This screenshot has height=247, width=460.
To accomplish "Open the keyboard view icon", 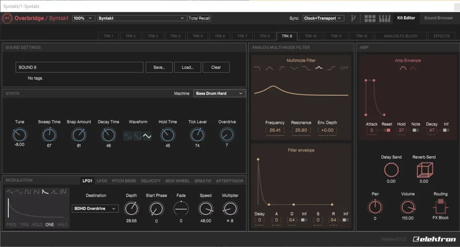I will click(x=385, y=18).
